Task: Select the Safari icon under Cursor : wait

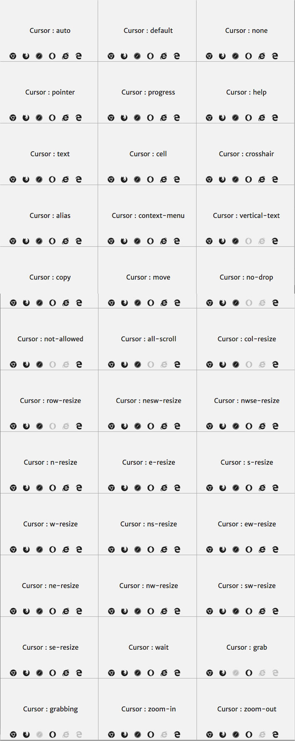Action: [x=138, y=673]
